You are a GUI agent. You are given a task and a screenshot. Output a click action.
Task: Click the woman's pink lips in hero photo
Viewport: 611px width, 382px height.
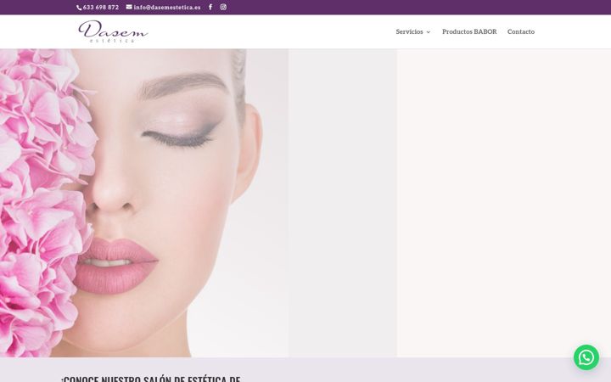click(115, 266)
